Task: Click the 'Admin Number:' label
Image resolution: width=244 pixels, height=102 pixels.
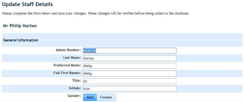Action: 68,50
